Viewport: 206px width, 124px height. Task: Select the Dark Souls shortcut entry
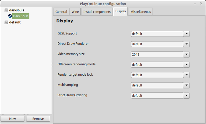[x=21, y=16]
